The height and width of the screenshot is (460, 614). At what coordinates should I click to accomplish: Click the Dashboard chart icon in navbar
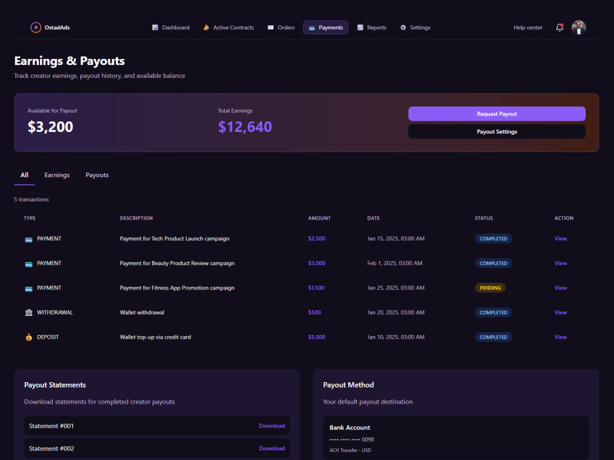pyautogui.click(x=155, y=28)
